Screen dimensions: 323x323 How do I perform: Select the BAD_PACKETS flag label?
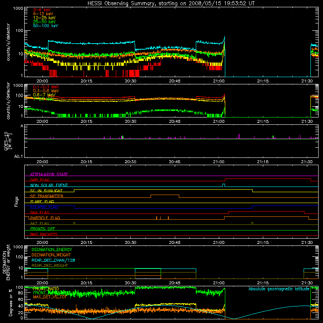[x=44, y=234]
